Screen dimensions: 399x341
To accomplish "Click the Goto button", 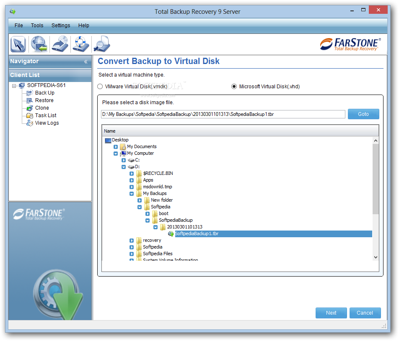I will point(363,114).
